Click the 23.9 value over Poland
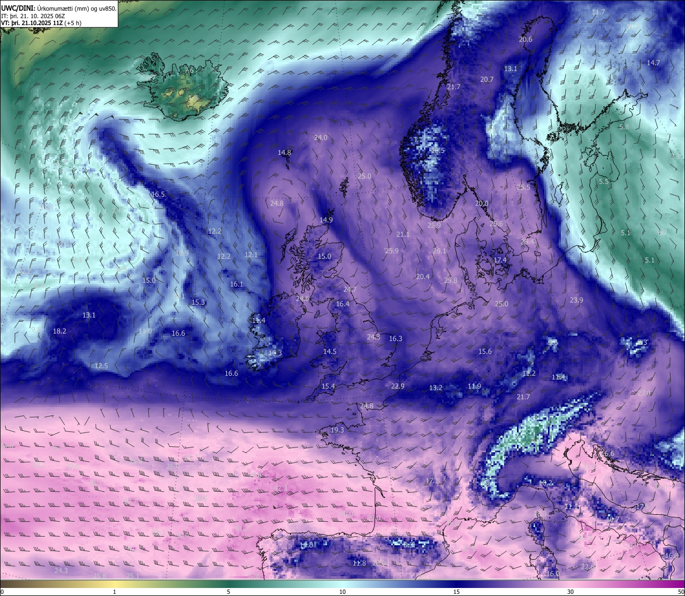 pyautogui.click(x=576, y=300)
